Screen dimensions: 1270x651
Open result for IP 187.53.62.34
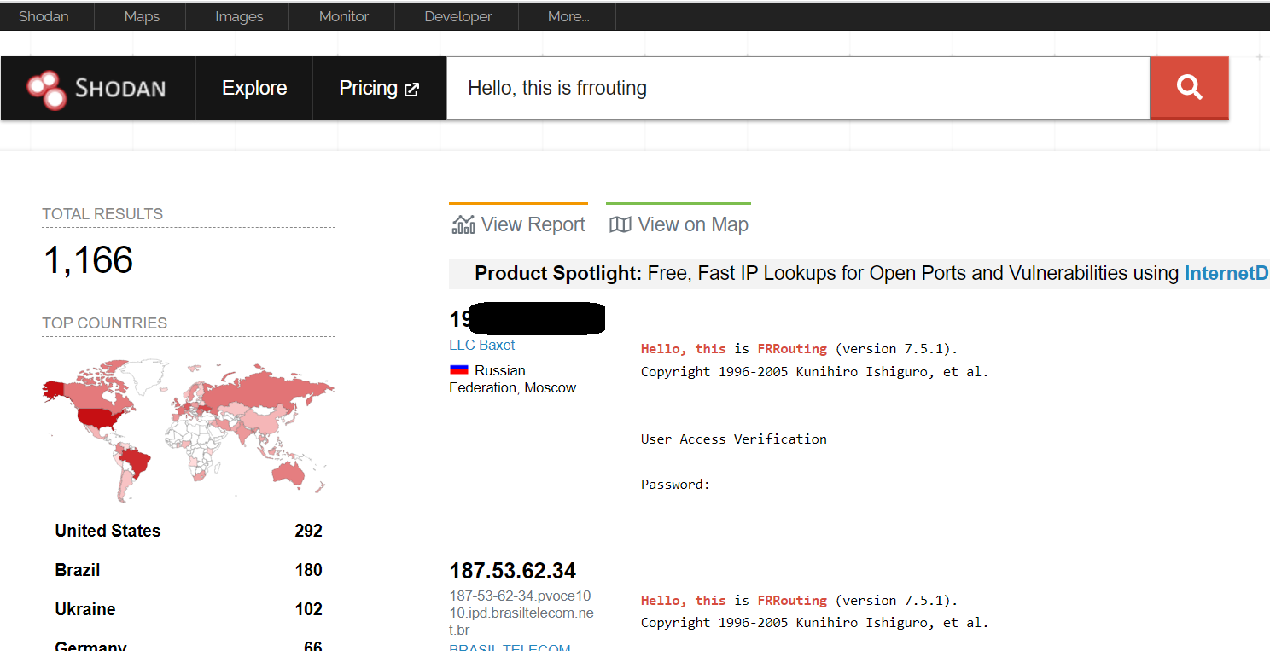click(x=512, y=570)
